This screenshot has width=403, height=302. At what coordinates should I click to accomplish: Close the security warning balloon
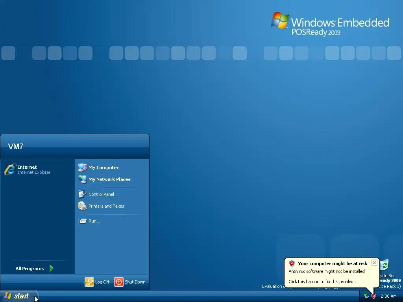coord(374,263)
